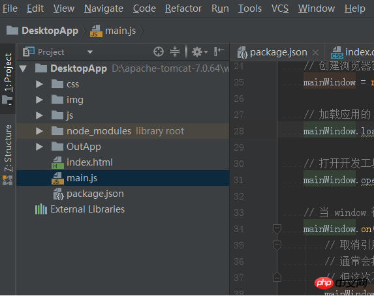This screenshot has height=296, width=374.
Task: Click main.js breadcrumb in navigation bar
Action: click(113, 31)
